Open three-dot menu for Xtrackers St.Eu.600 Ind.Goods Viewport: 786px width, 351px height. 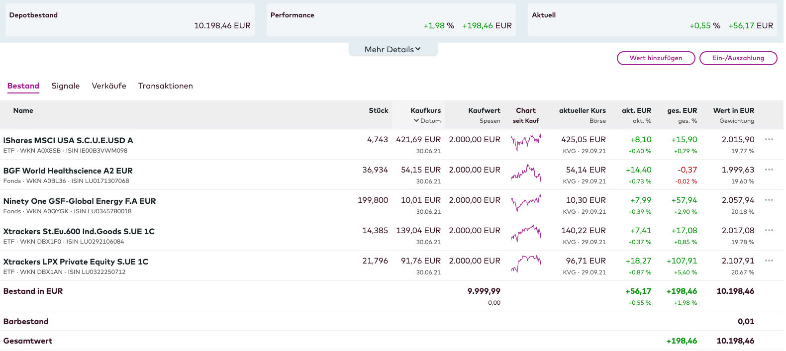(x=769, y=230)
